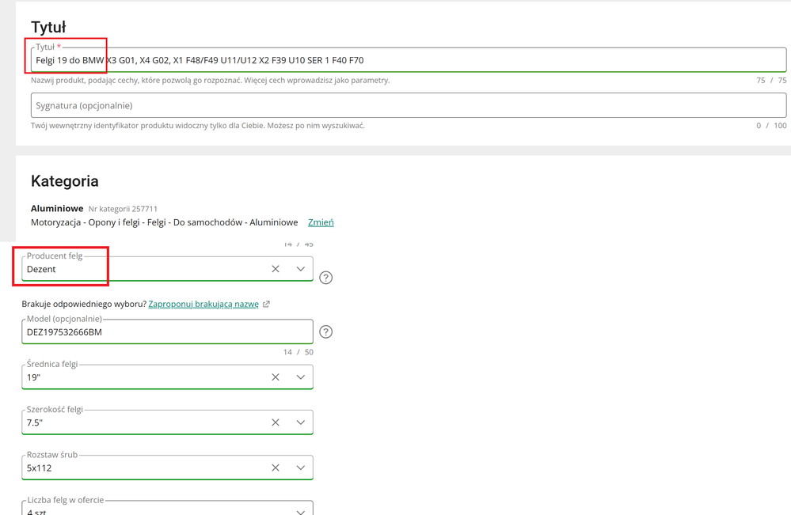The height and width of the screenshot is (515, 791).
Task: Clear the Rozstaw śrub value
Action: pyautogui.click(x=276, y=468)
